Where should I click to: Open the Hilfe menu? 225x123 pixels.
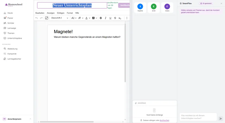click(77, 13)
